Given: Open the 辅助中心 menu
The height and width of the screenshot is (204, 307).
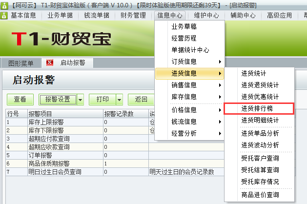Looking at the screenshot, I should coord(243,15).
